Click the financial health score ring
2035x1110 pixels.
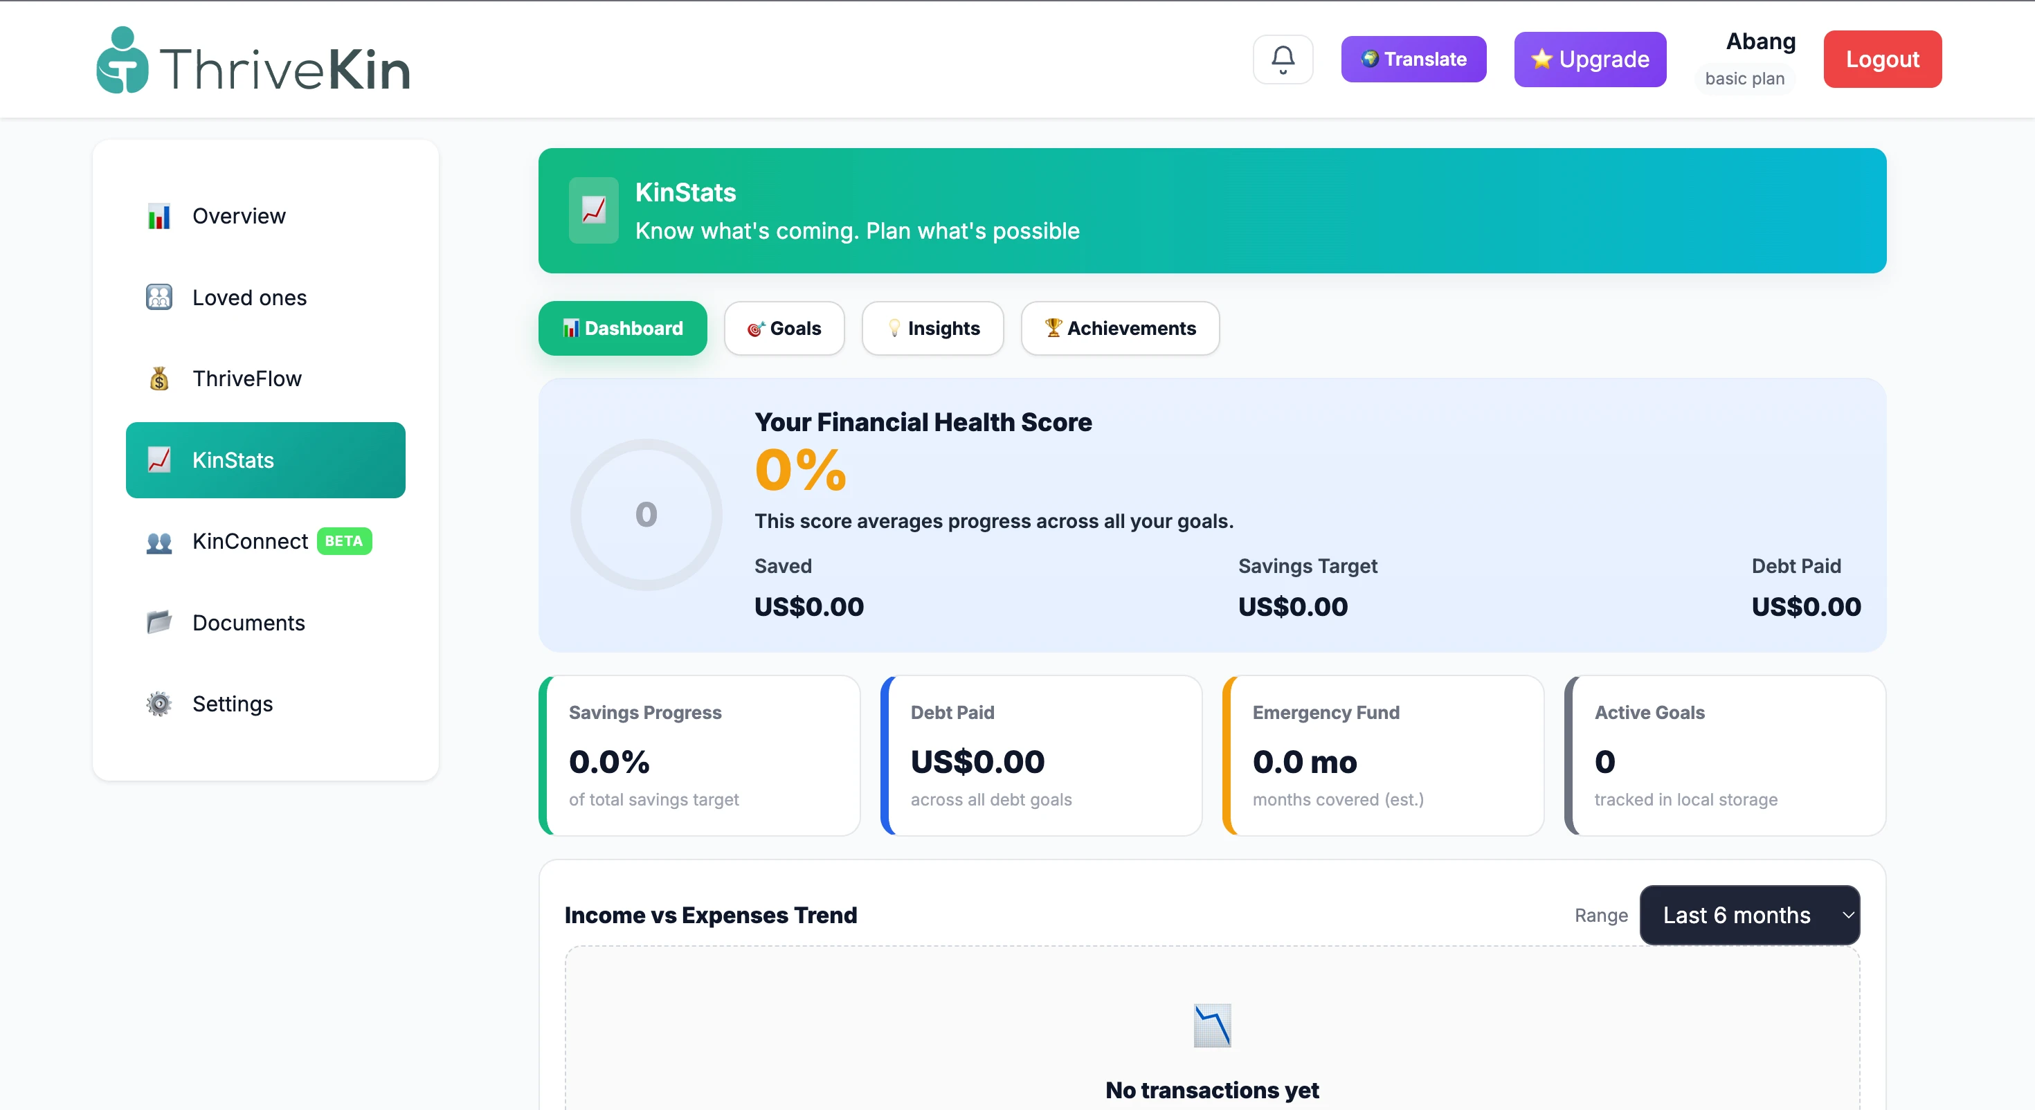coord(645,514)
